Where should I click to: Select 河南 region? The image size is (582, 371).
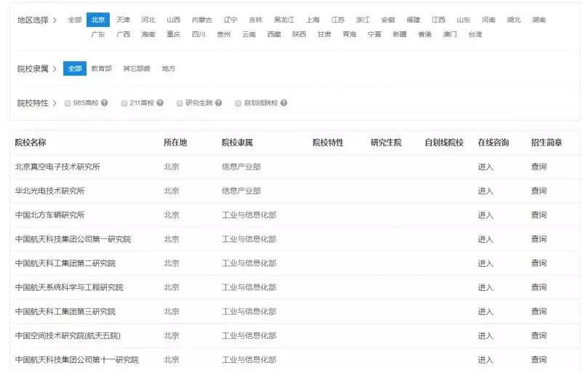488,20
